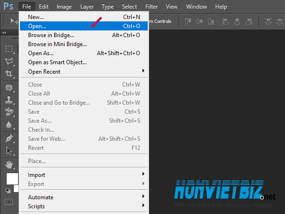Click Align bottom edges icon

211,21
